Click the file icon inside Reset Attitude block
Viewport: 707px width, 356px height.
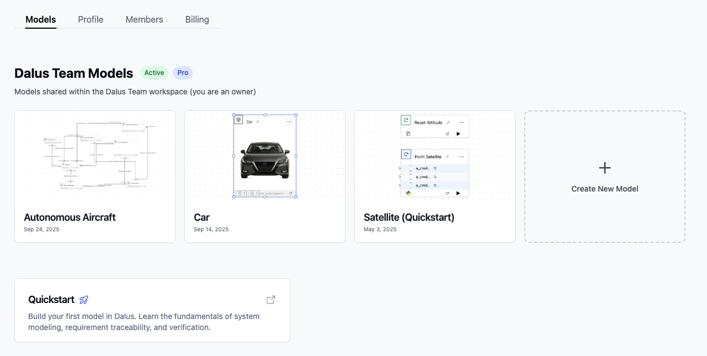coord(408,134)
